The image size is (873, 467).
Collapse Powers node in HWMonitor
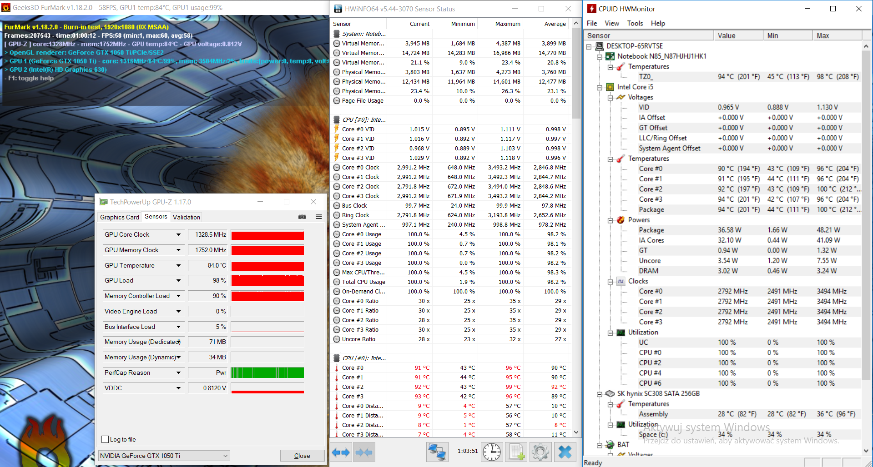(611, 220)
